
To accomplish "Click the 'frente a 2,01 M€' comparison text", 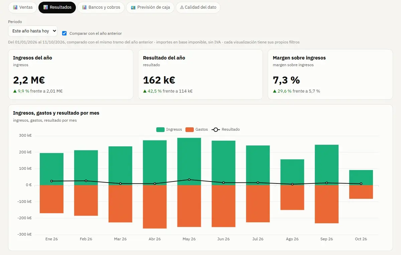I will 46,91.
